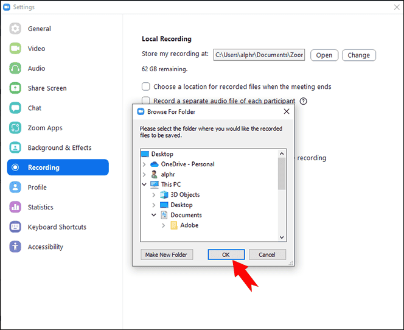The height and width of the screenshot is (330, 404).
Task: Open General settings gear icon
Action: [15, 29]
